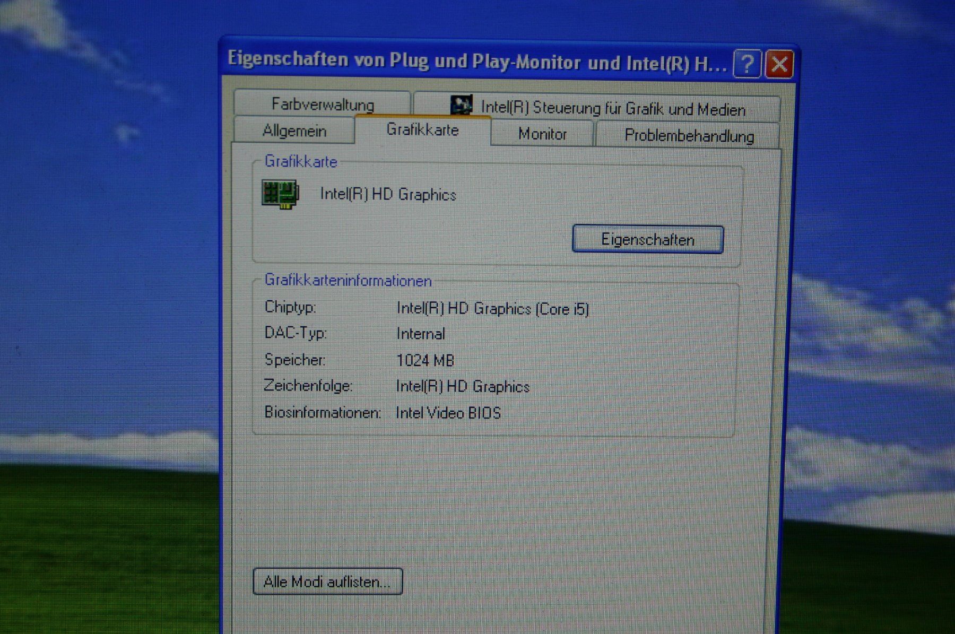Viewport: 955px width, 634px height.
Task: Click the DAC-Typ label
Action: (x=296, y=333)
